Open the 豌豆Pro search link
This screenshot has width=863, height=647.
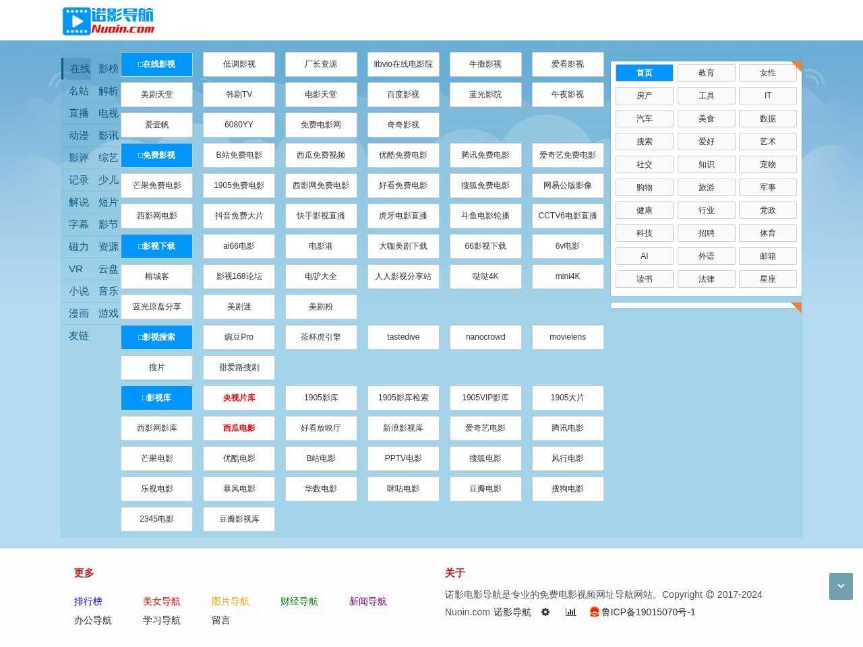(239, 337)
